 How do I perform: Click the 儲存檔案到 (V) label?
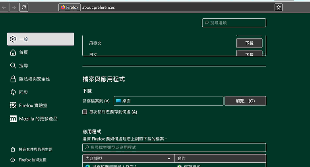(96, 101)
